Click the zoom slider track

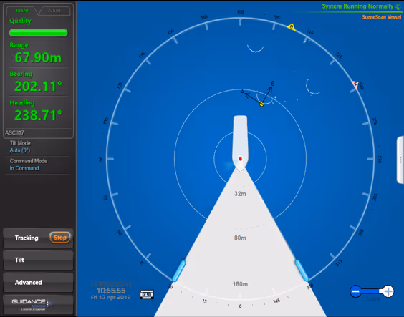coord(372,291)
